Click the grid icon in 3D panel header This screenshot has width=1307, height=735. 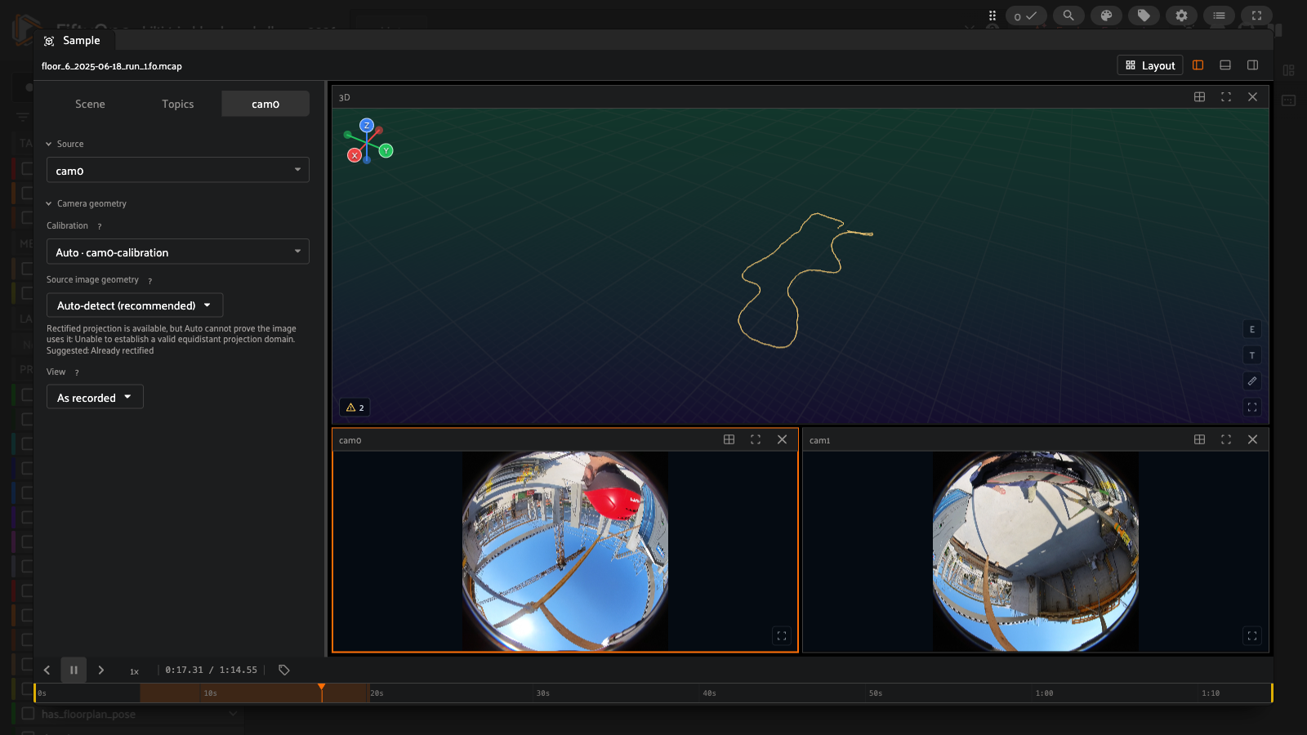click(1199, 96)
